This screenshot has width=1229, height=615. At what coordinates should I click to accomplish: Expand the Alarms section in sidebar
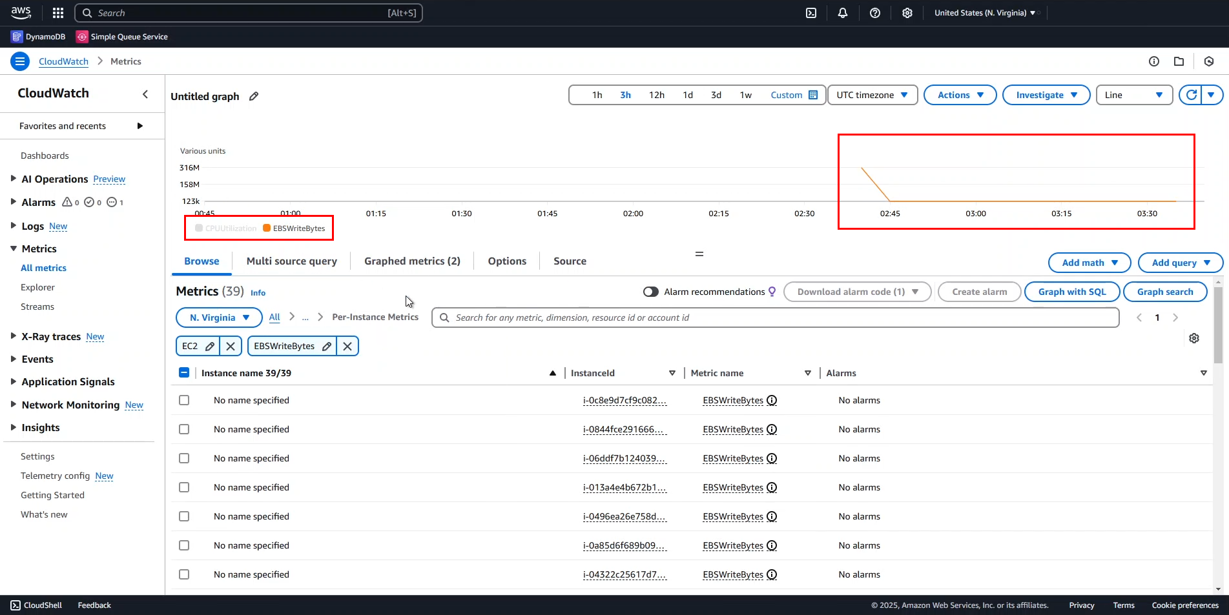[14, 202]
